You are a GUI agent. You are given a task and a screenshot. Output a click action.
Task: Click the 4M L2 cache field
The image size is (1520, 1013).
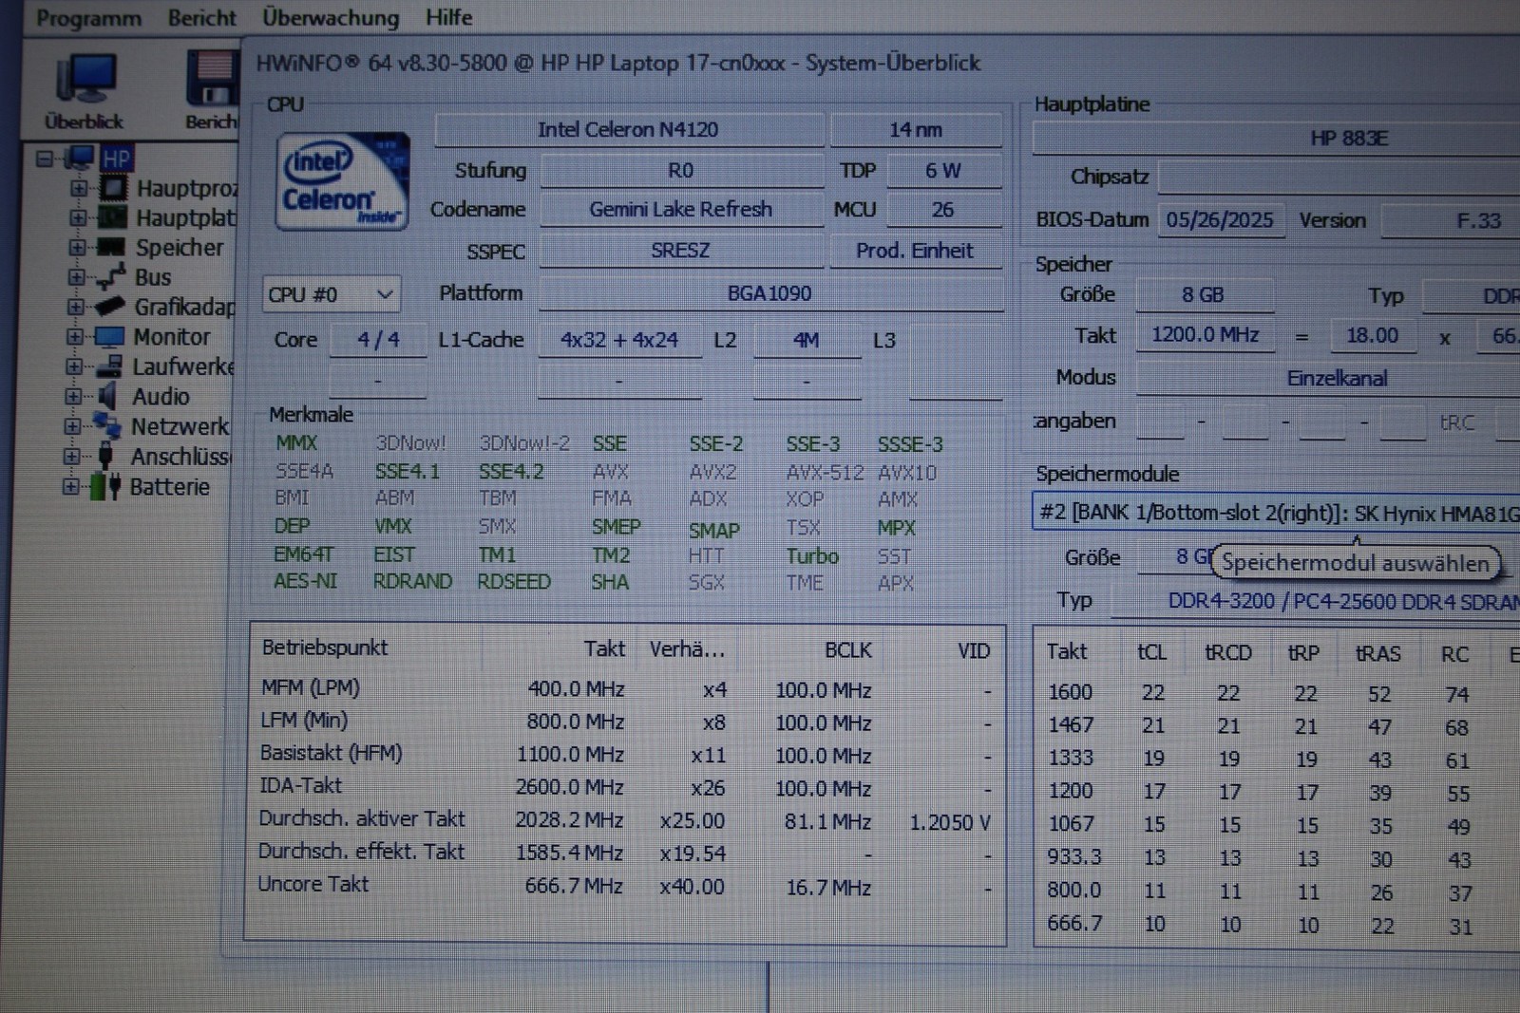807,340
